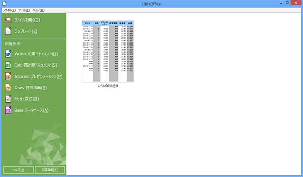Click the Templates page icon
This screenshot has height=177, width=303.
pos(8,31)
